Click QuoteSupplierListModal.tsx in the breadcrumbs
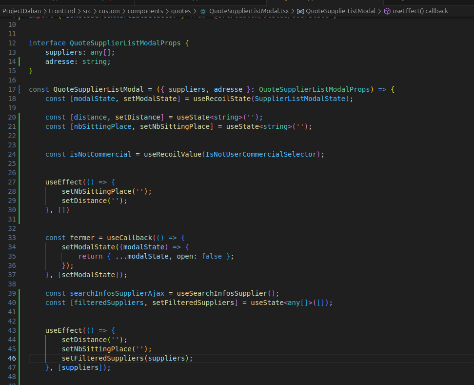This screenshot has width=474, height=385. tap(249, 11)
